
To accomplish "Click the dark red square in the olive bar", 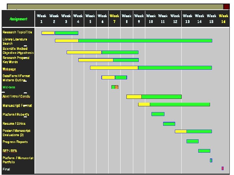I will tap(226, 7).
